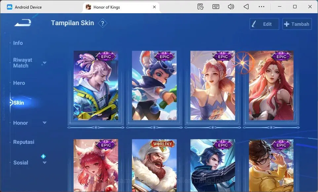Open the Info section in sidebar
318x192 pixels.
[x=18, y=43]
